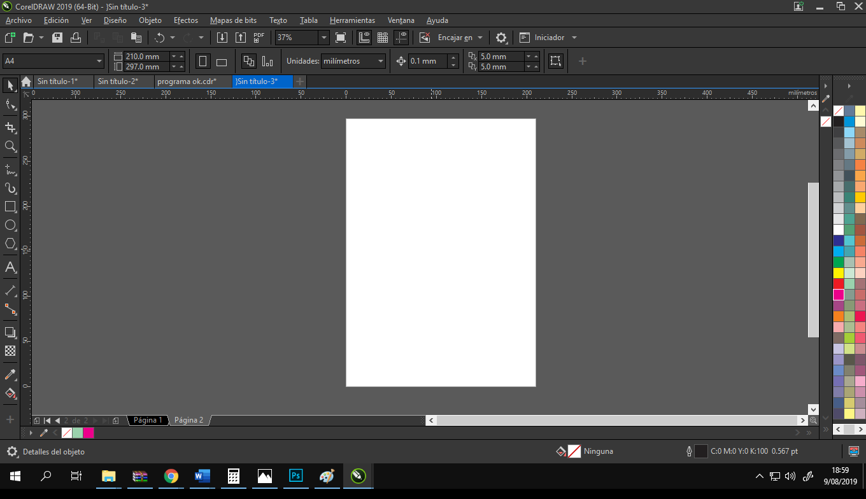Go to Página 2 page tab
This screenshot has height=499, width=866.
click(189, 420)
